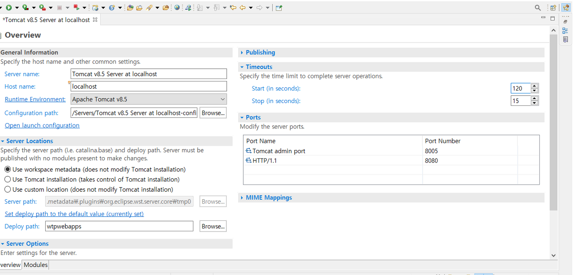Click the folder icon right of the flashlight dropdown
The height and width of the screenshot is (275, 573).
pos(166,8)
